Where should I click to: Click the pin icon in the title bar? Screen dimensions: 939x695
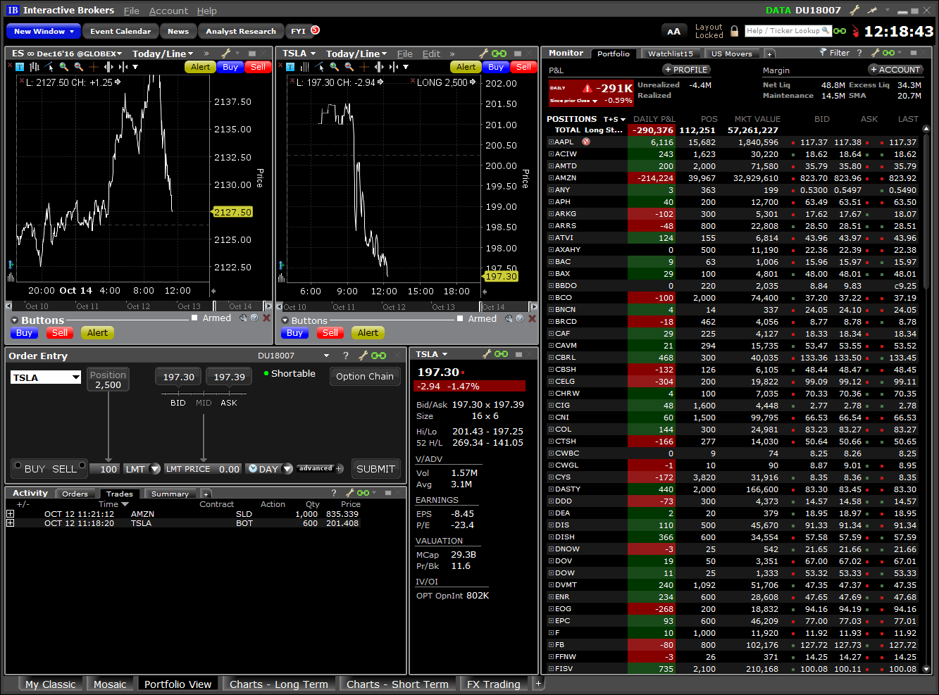[x=871, y=11]
